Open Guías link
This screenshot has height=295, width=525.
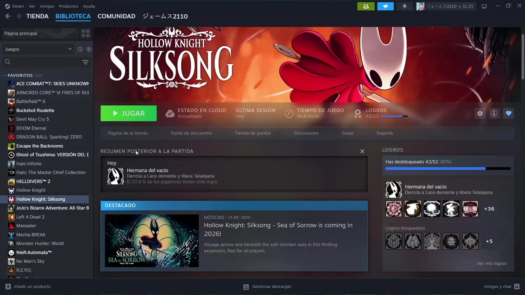(x=347, y=133)
